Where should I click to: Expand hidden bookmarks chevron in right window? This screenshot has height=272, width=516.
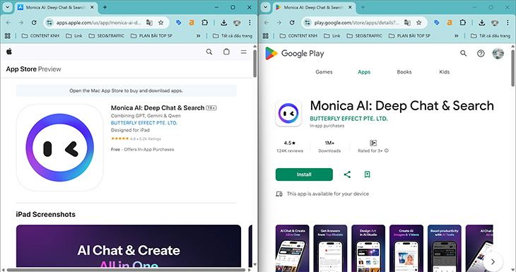tap(456, 35)
